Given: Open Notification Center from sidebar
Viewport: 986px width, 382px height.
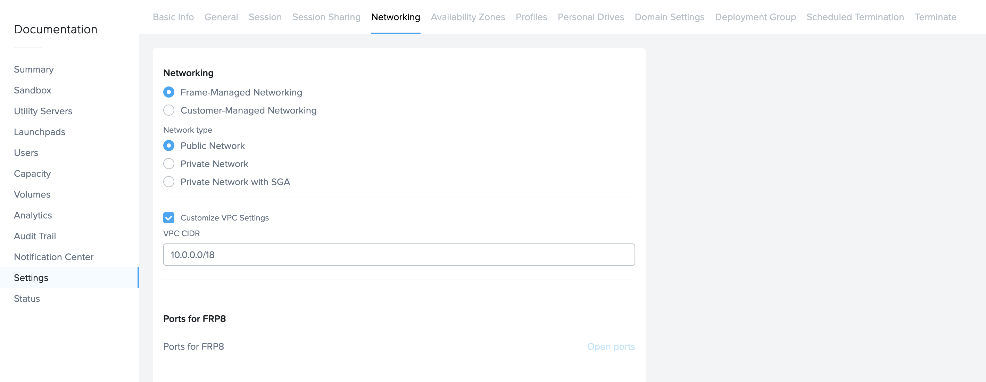Looking at the screenshot, I should tap(53, 257).
